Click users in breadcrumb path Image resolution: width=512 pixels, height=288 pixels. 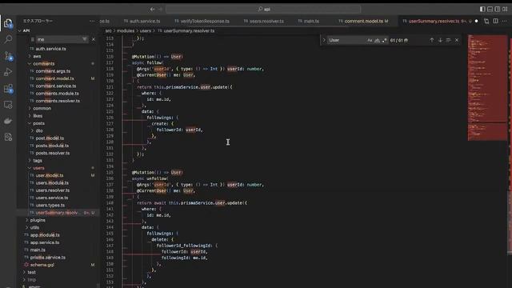tap(146, 30)
